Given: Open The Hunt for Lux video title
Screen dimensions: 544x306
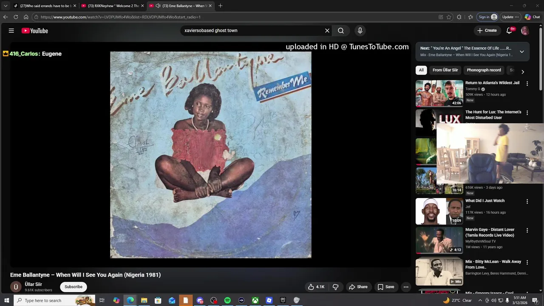Looking at the screenshot, I should (493, 115).
